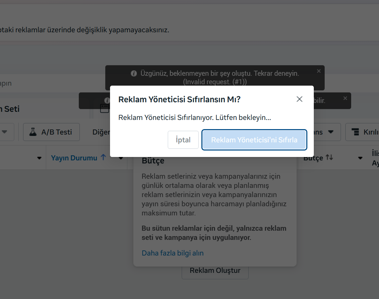Click the A/B Testi flask icon

[33, 132]
